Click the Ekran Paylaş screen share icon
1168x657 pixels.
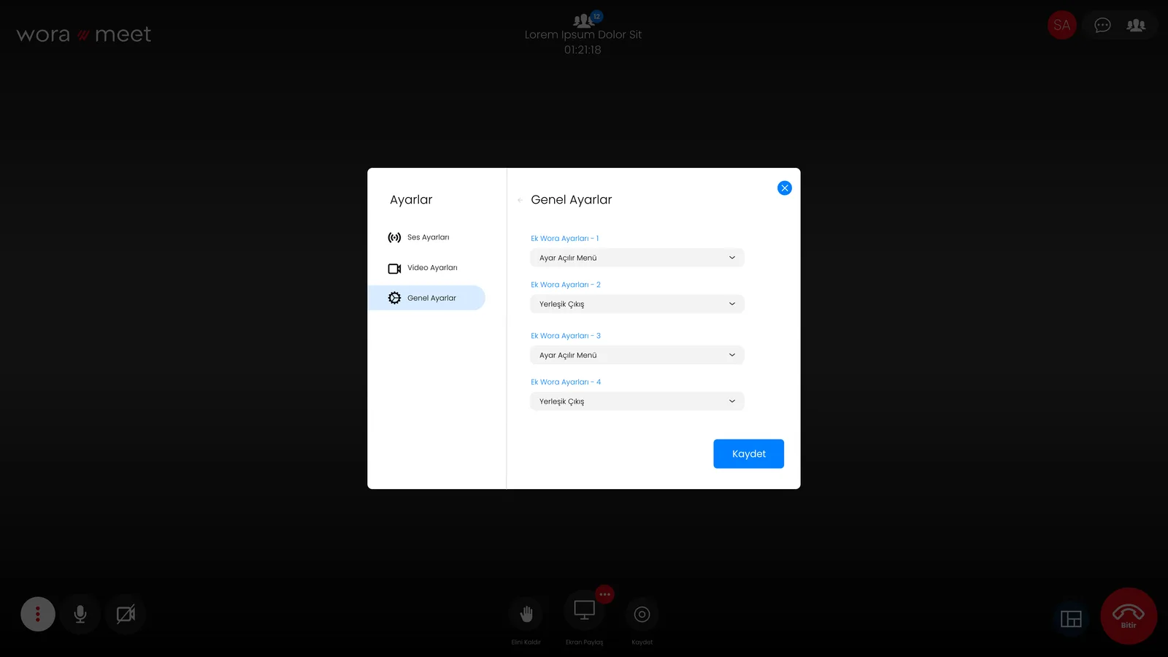[x=584, y=610]
